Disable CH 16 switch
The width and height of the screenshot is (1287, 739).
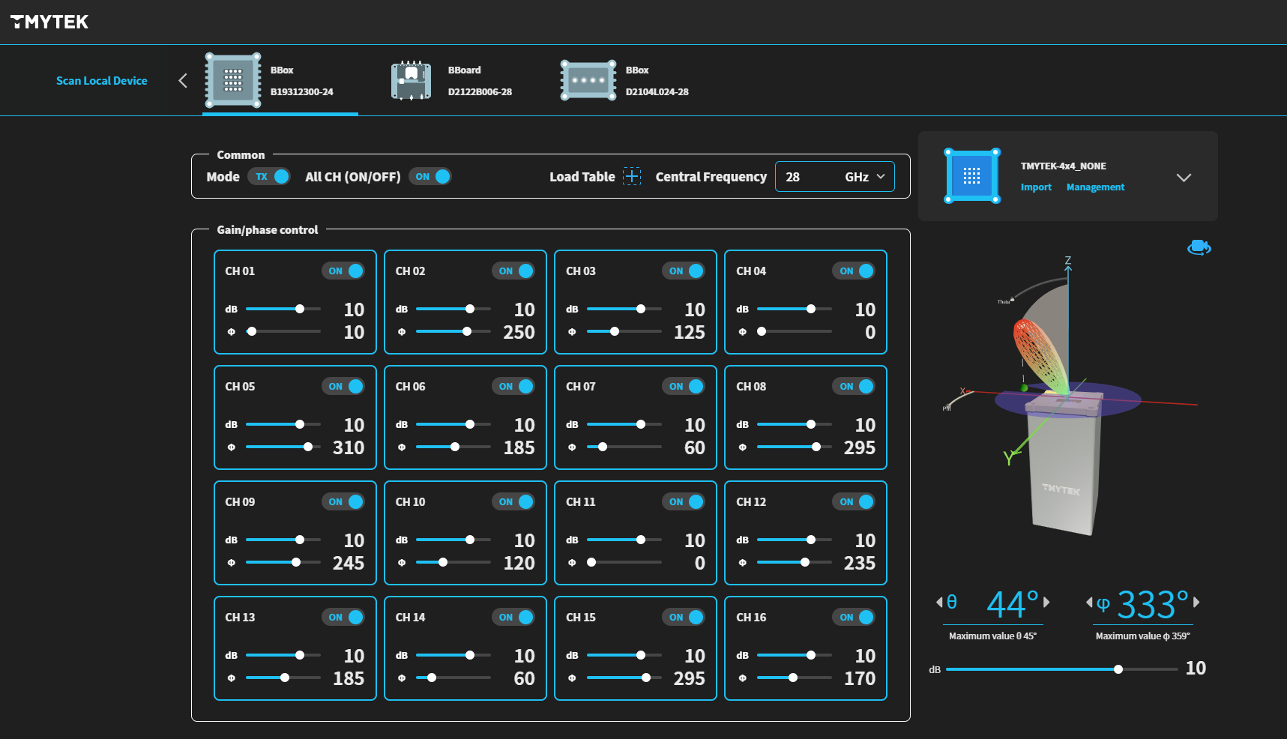[854, 618]
